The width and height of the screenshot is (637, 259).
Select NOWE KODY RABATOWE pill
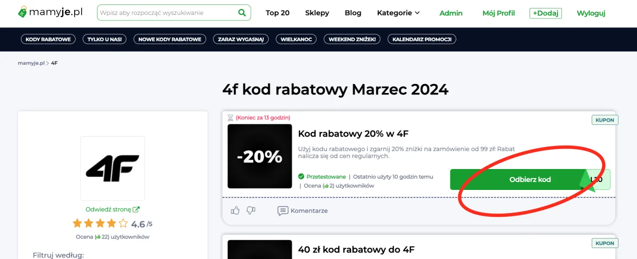coord(170,39)
